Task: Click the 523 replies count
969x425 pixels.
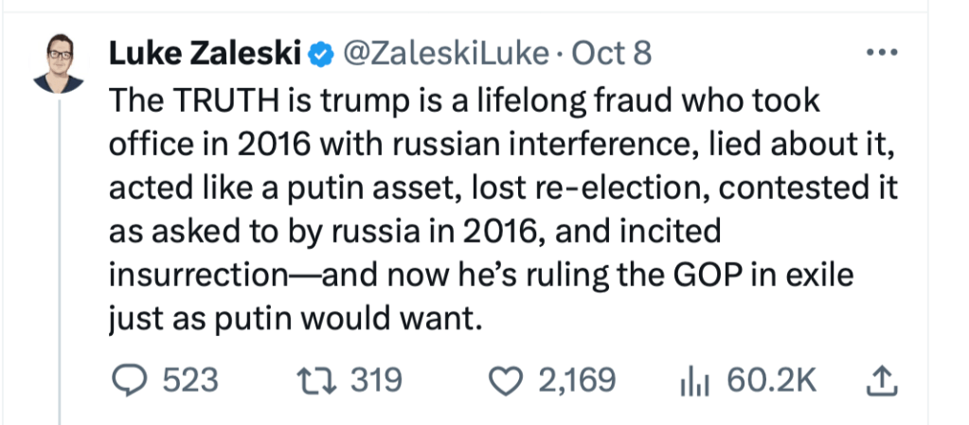Action: click(190, 381)
